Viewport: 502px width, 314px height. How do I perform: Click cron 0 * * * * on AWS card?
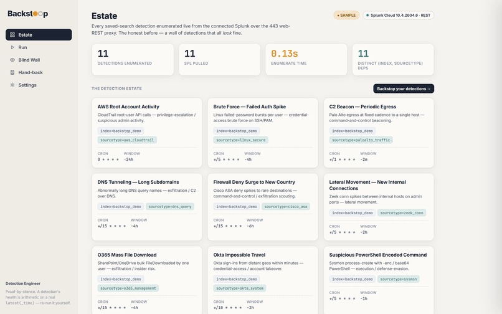[108, 159]
